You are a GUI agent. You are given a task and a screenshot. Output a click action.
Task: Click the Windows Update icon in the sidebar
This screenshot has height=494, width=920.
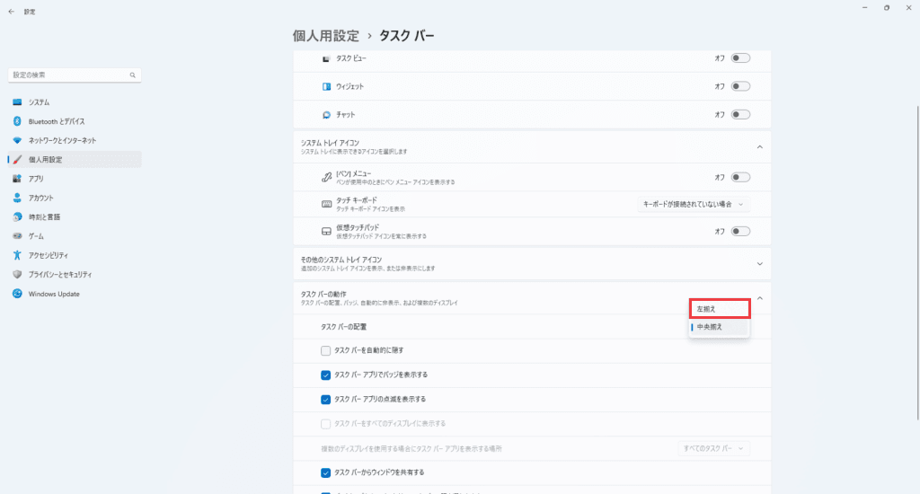pyautogui.click(x=17, y=294)
